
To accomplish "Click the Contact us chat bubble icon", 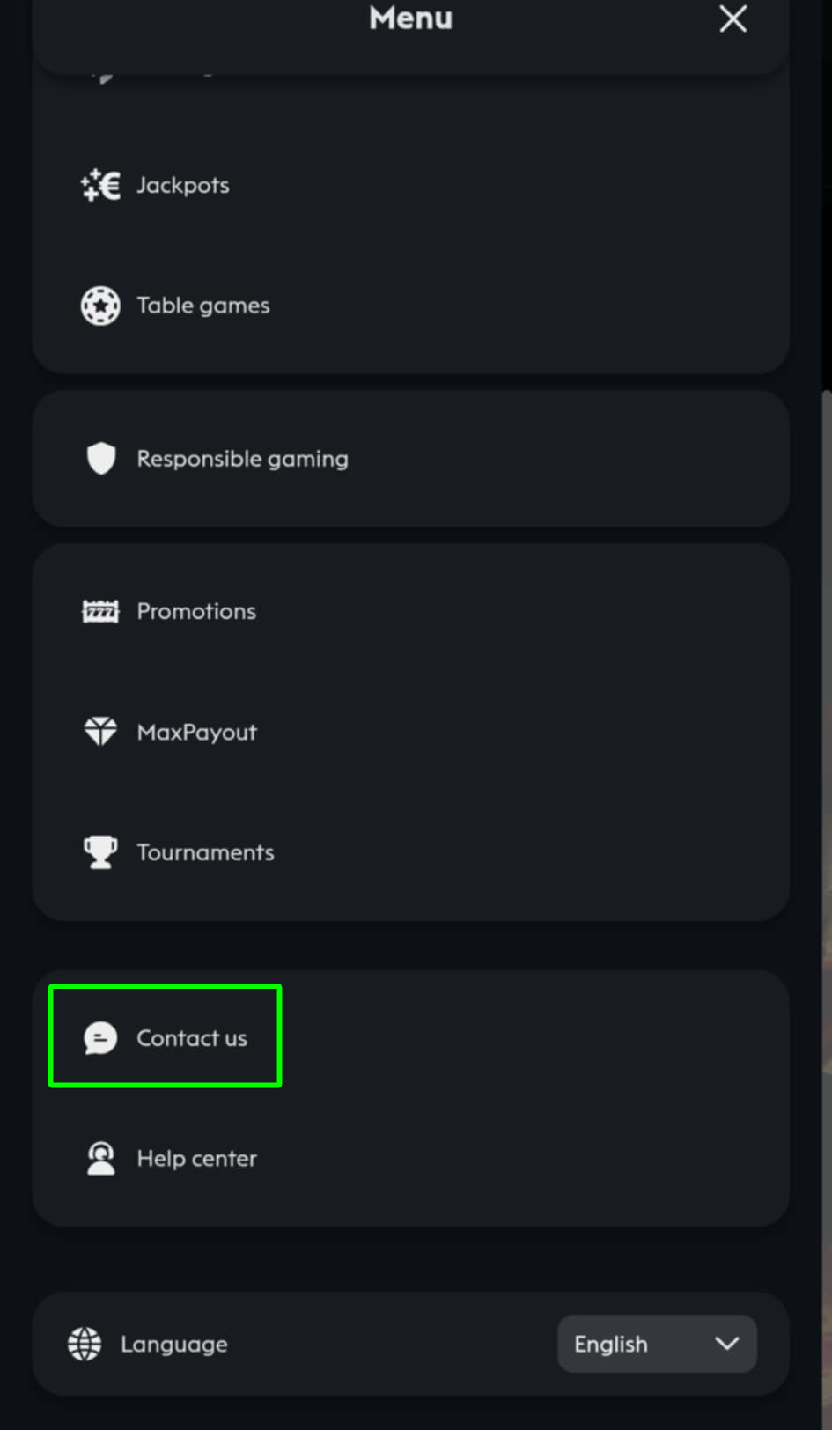I will (x=100, y=1038).
